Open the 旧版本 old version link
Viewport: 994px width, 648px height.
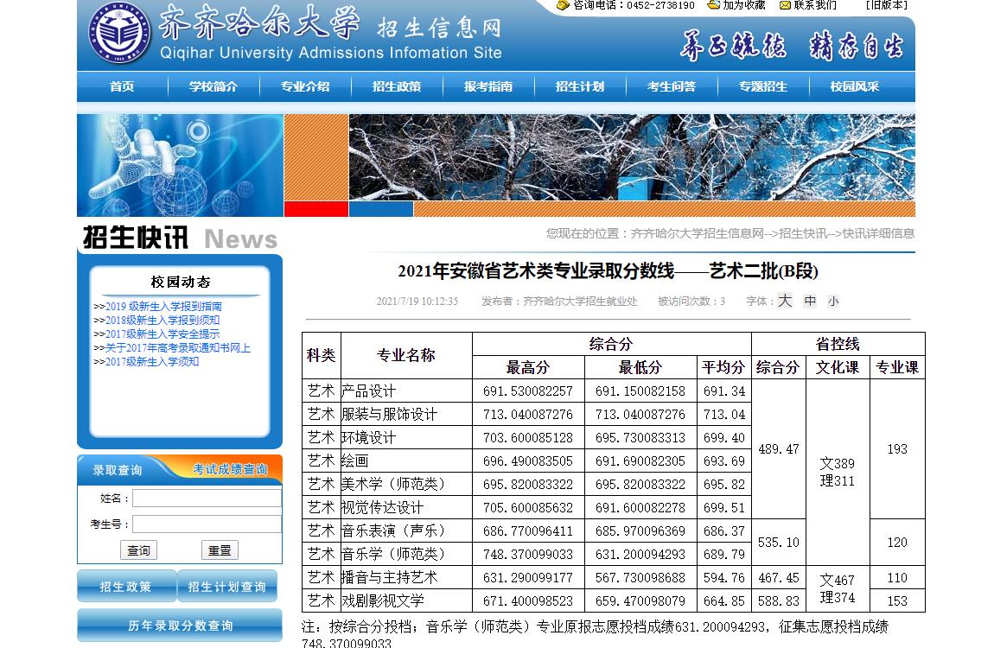886,5
